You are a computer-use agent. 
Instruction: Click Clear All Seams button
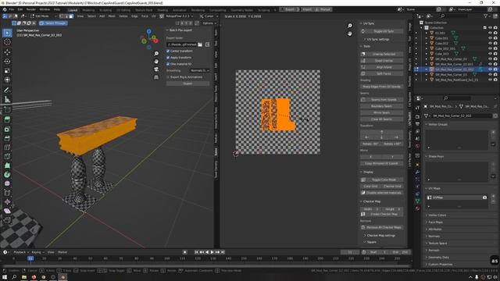[x=382, y=119]
